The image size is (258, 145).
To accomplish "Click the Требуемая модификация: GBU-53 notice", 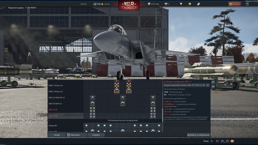I will pos(178,82).
